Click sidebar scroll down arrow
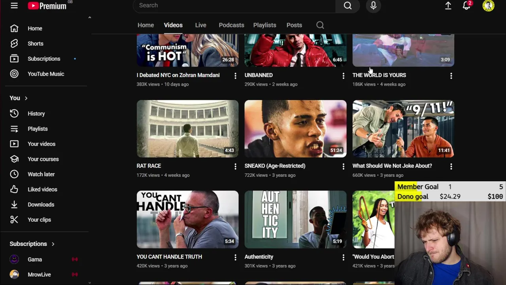 (90, 283)
